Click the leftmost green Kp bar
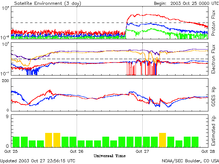The width and height of the screenshot is (219, 164). point(16,142)
